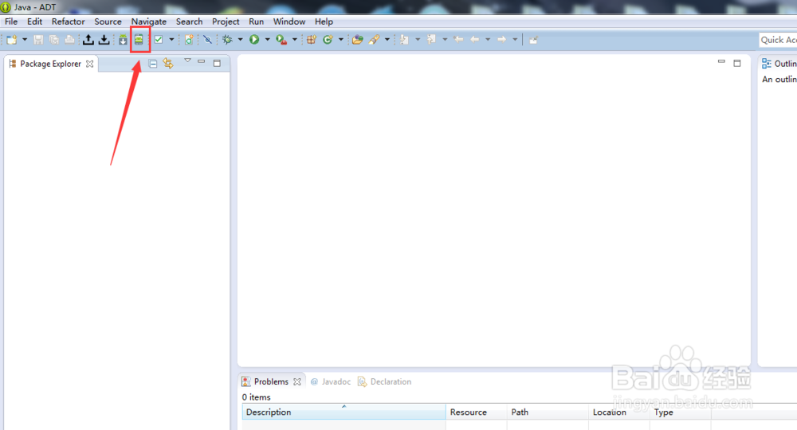Close the Package Explorer view
This screenshot has width=797, height=430.
(x=89, y=64)
